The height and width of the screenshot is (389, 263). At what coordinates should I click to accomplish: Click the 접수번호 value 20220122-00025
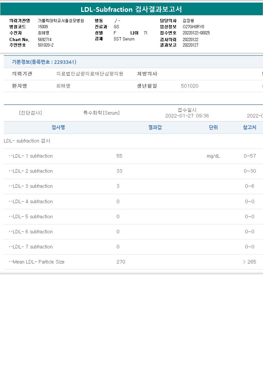point(196,33)
